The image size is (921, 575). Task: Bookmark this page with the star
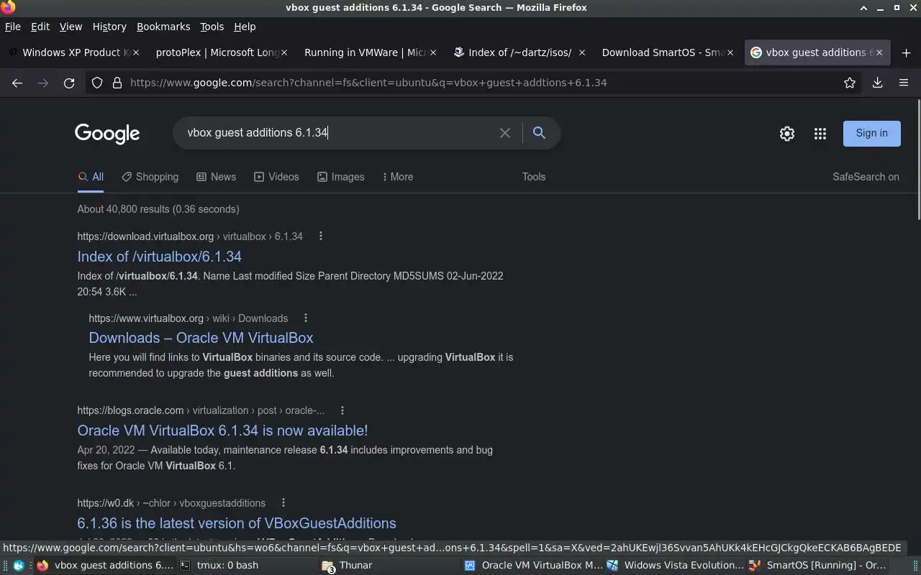(x=850, y=83)
